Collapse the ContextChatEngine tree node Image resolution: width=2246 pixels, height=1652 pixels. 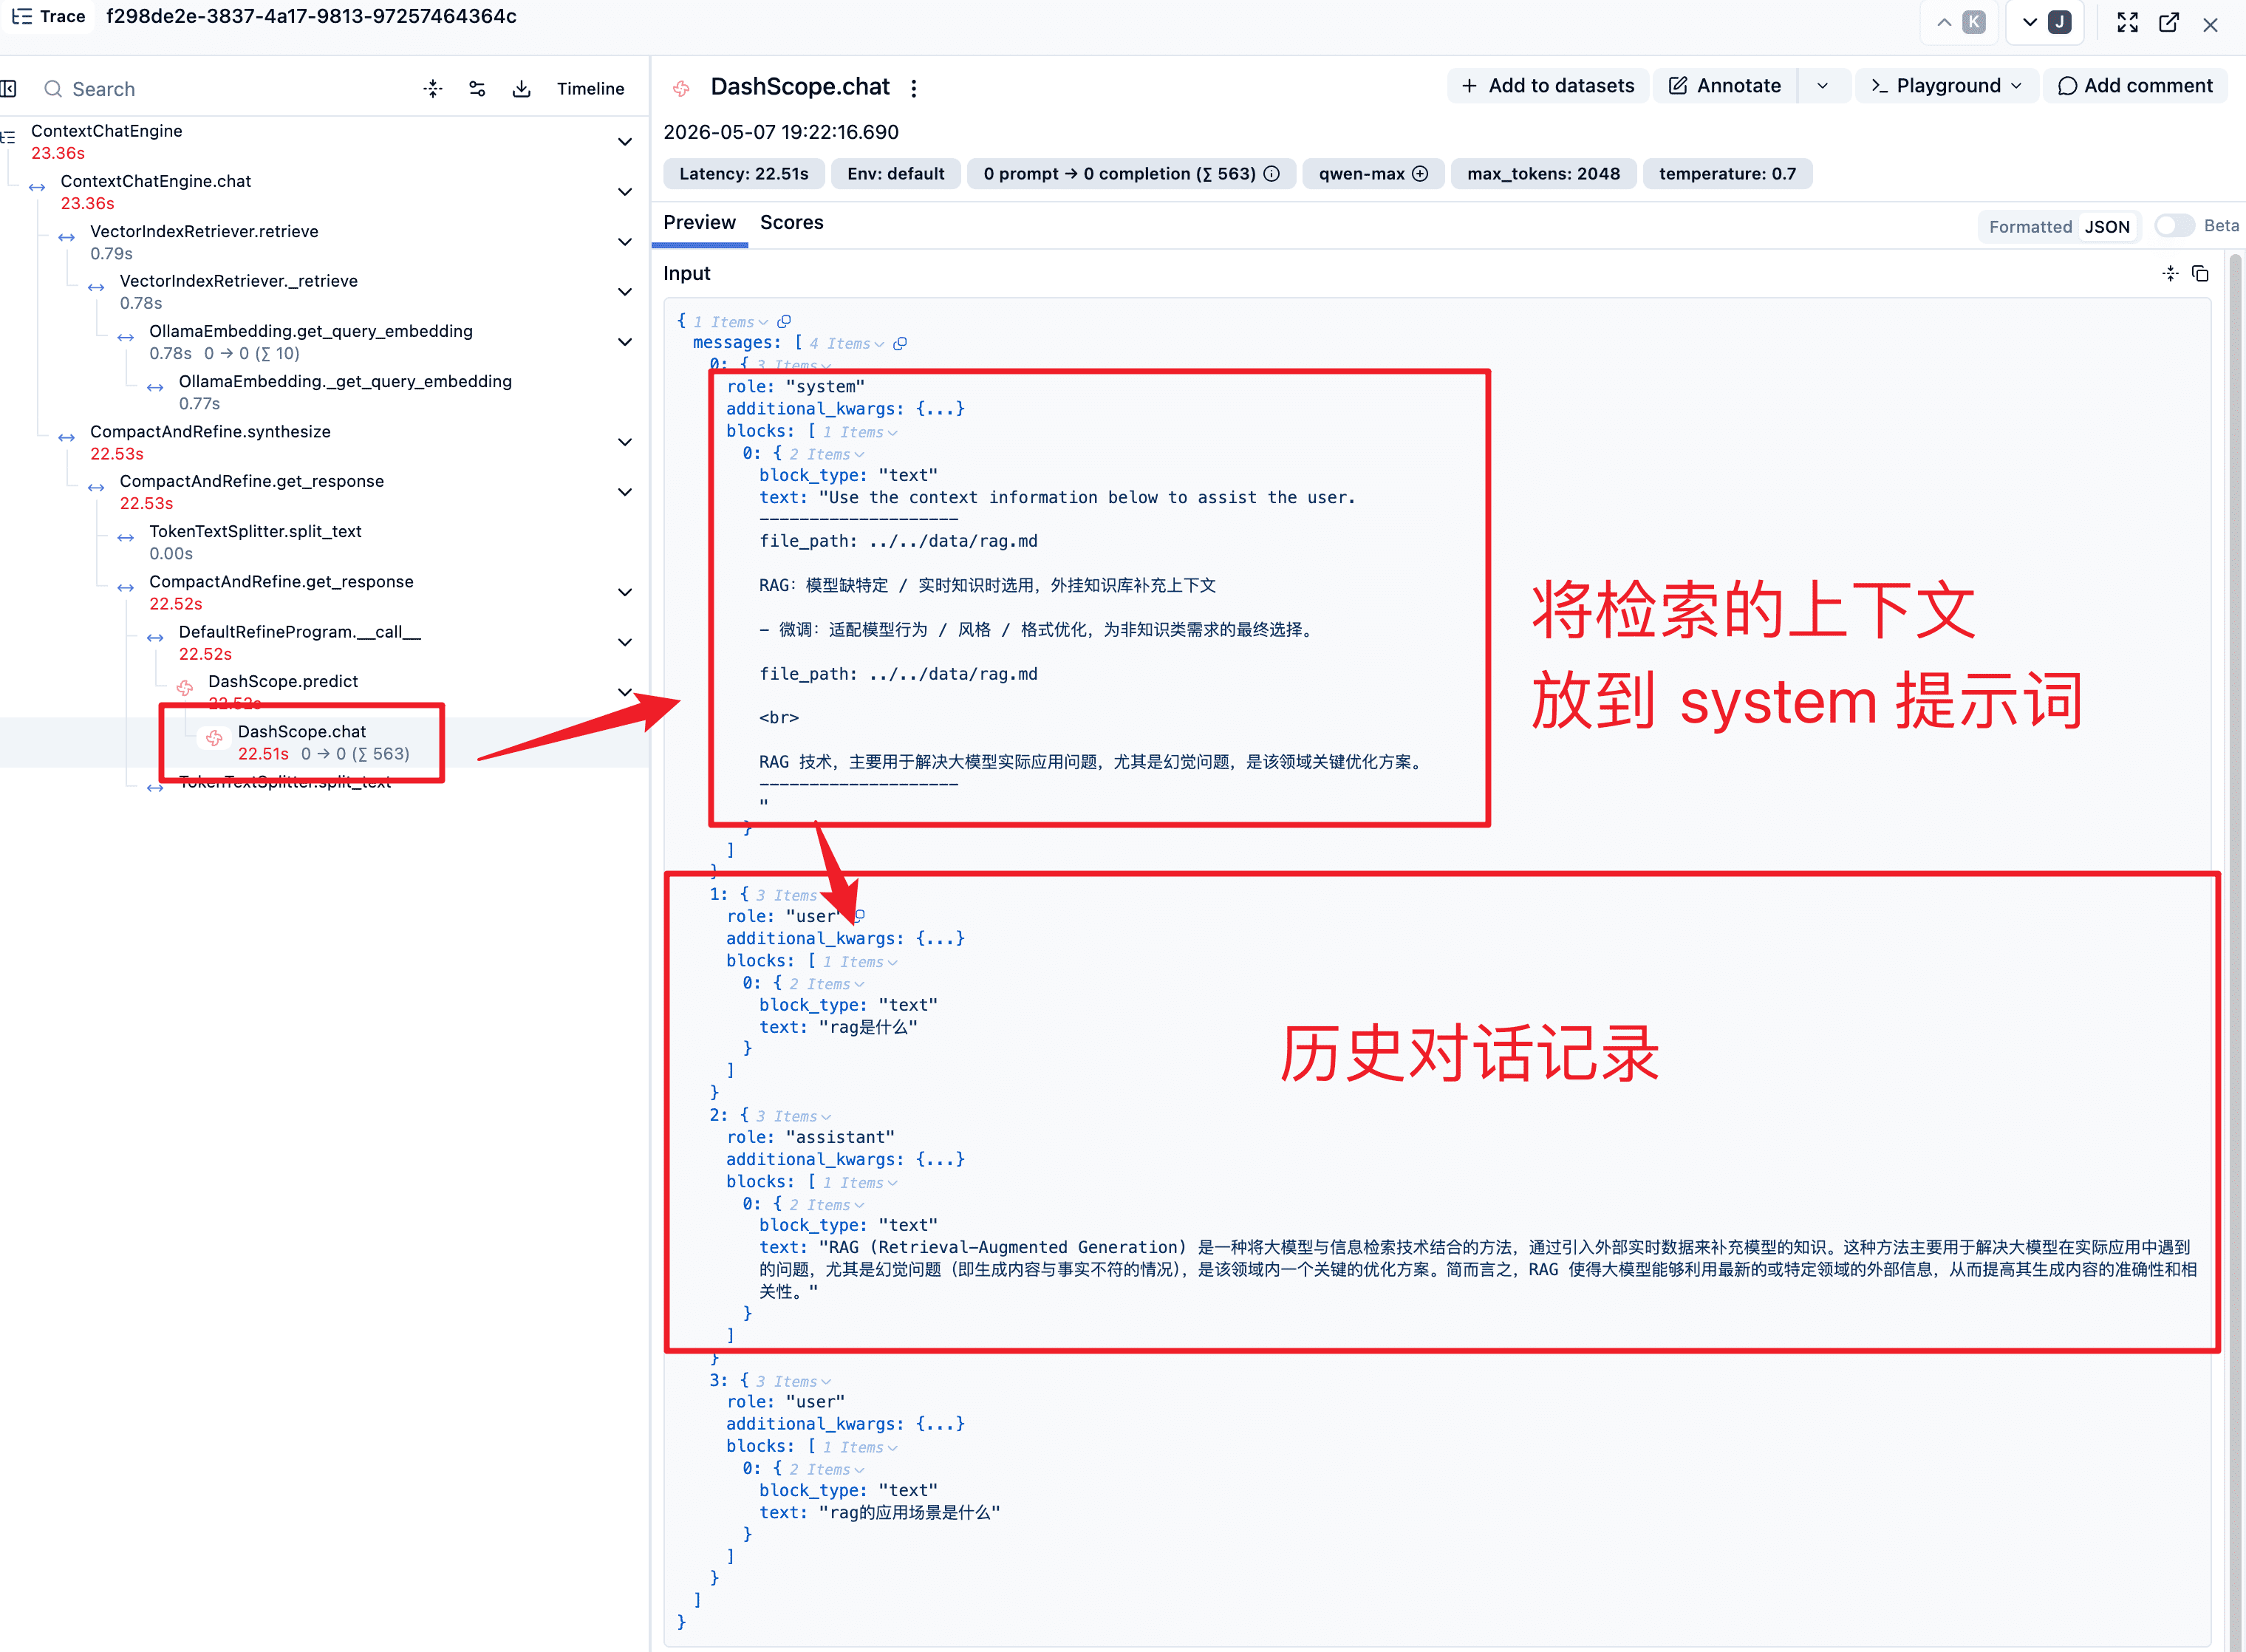[x=625, y=142]
